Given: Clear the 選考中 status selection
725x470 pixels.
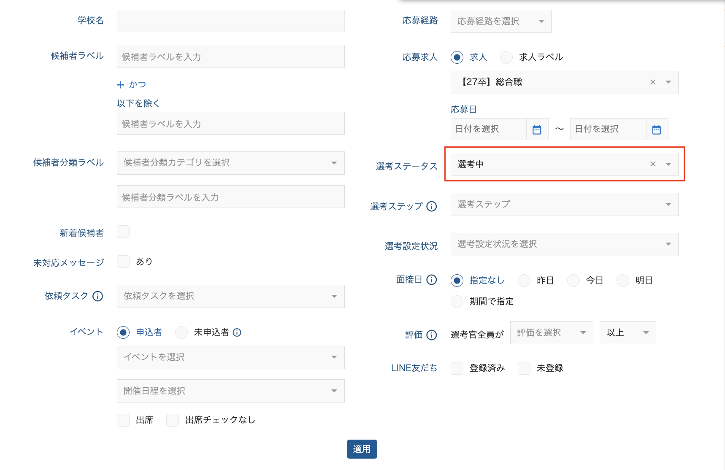Looking at the screenshot, I should [652, 164].
